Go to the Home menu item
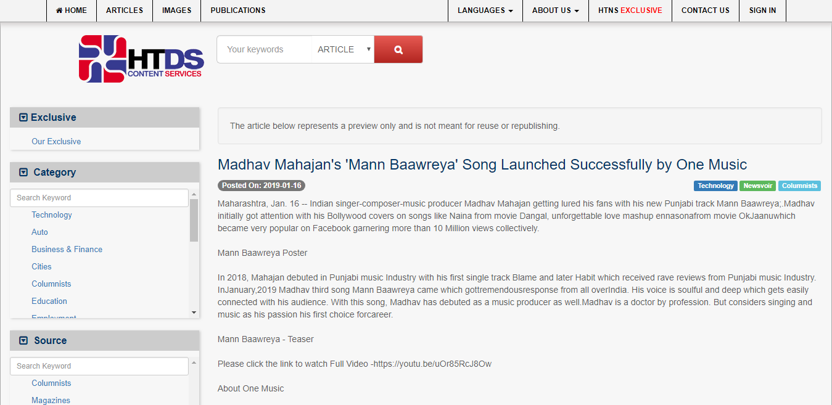Image resolution: width=832 pixels, height=405 pixels. coord(72,10)
